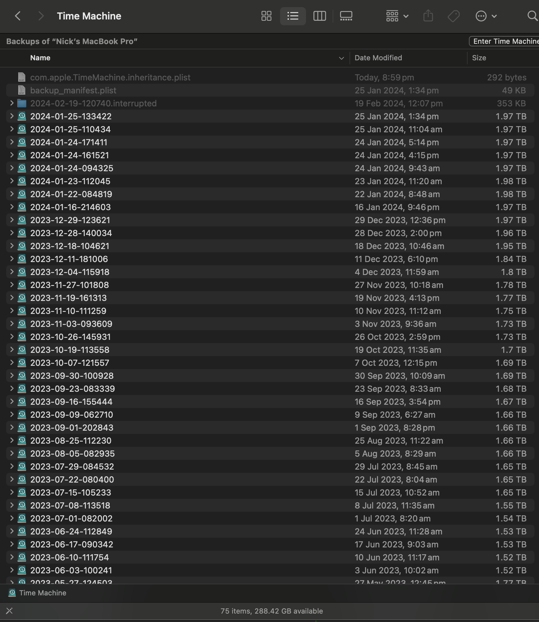
Task: Click backup icon for 2024-01-16-214603
Action: [22, 207]
